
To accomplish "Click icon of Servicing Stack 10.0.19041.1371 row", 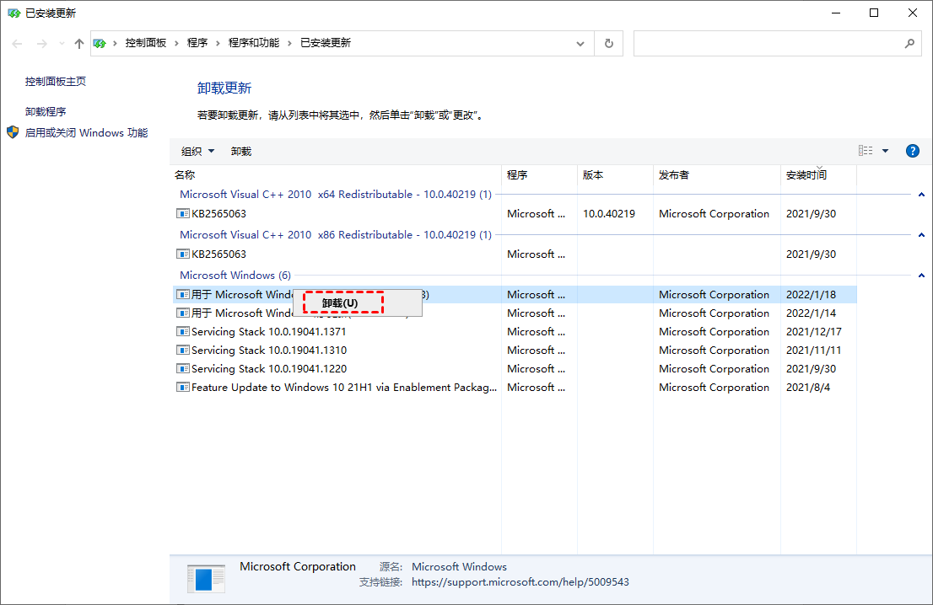I will 183,331.
